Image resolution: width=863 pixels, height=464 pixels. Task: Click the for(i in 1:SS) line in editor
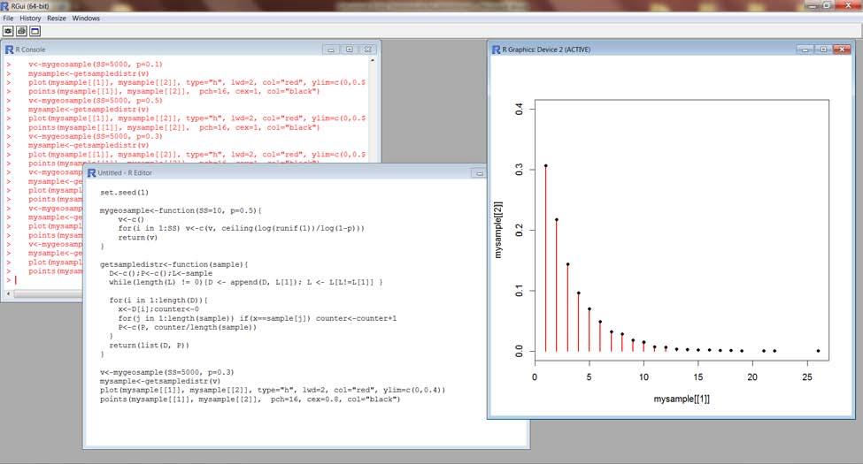(x=241, y=228)
